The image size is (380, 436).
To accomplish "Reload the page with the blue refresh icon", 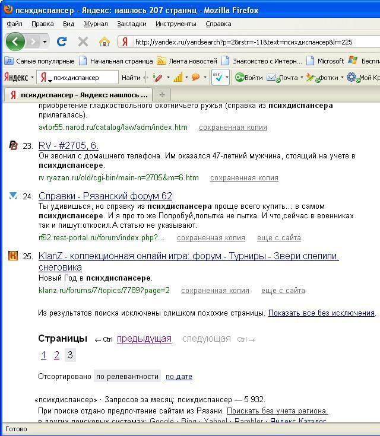I will coord(62,42).
